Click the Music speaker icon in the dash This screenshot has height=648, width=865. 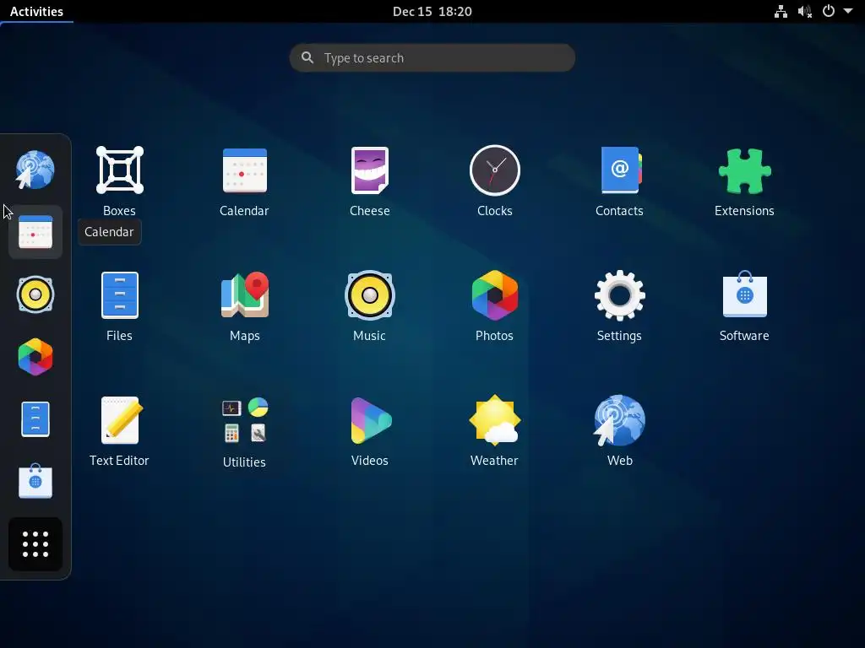click(x=35, y=294)
